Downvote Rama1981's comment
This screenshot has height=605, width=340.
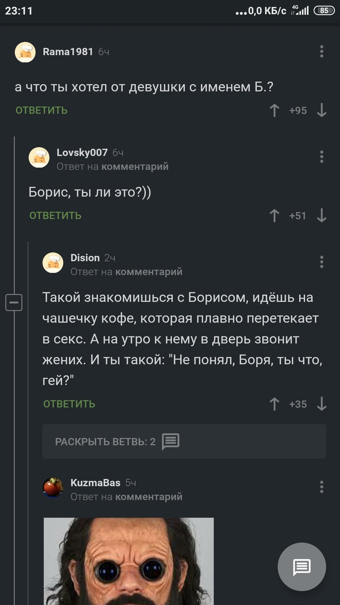point(322,110)
